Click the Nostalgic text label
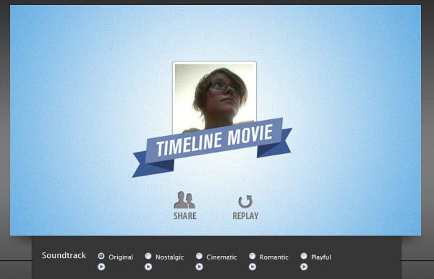The width and height of the screenshot is (434, 279). [x=170, y=257]
